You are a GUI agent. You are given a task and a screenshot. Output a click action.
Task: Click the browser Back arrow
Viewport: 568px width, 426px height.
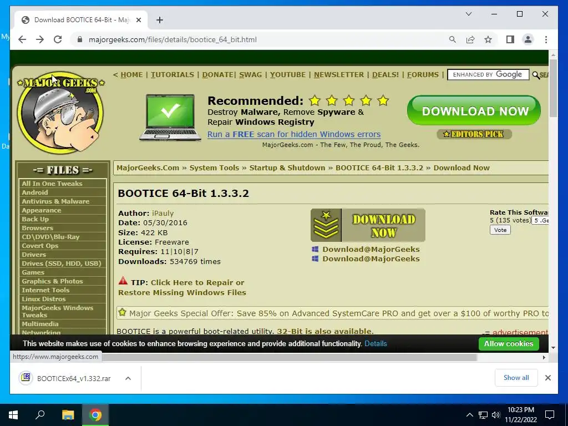22,39
